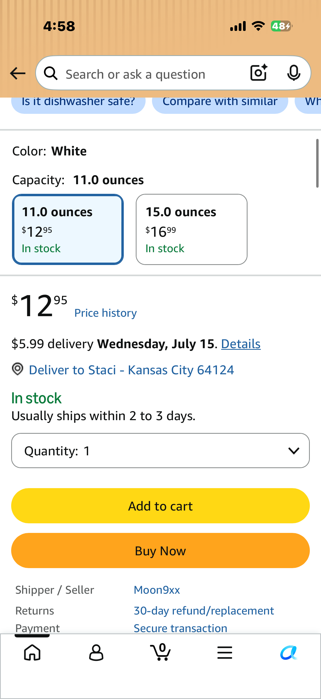Open the account profile icon
The width and height of the screenshot is (321, 699).
pos(96,652)
